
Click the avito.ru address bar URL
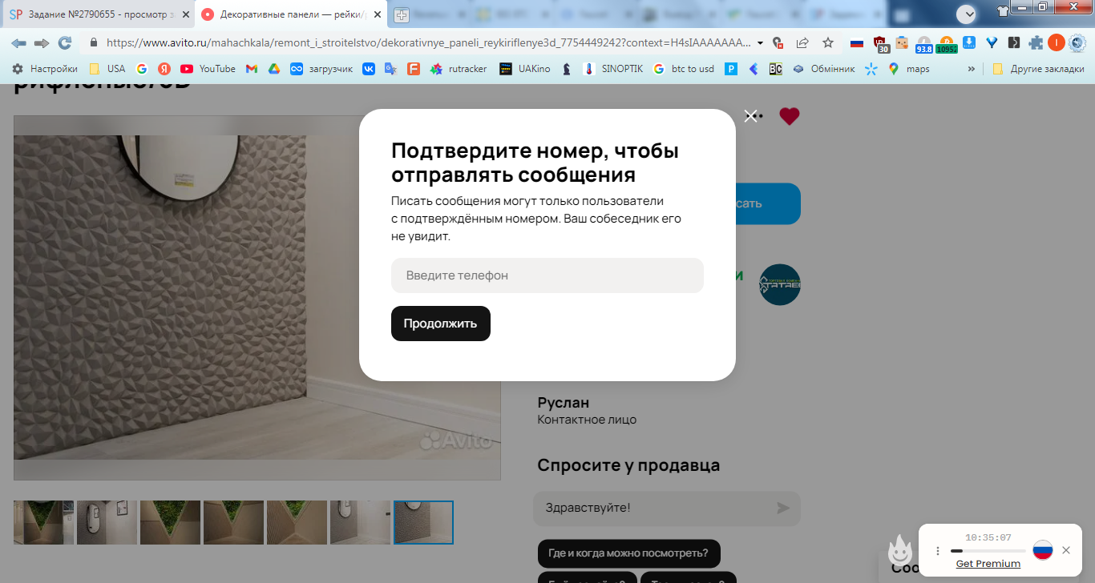click(428, 42)
